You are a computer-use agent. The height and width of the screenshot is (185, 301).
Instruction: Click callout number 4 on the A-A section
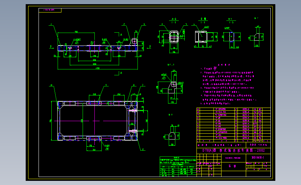tap(162, 24)
